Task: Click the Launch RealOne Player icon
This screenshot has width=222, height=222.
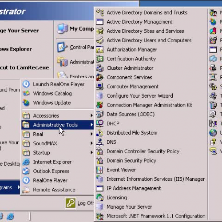Action: 26,84
